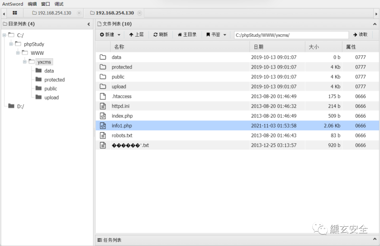Close the first 192.168.254.130 tab
Viewport: 380px width, 246px height.
(79, 13)
